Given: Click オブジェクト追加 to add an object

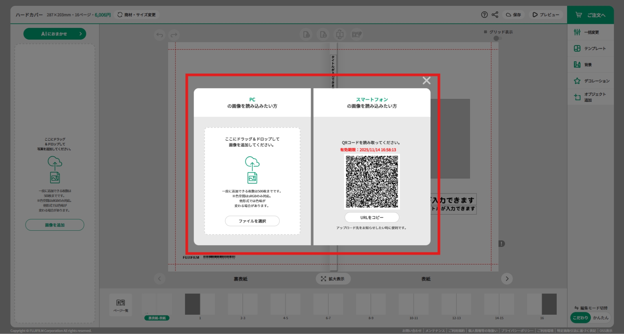Looking at the screenshot, I should [590, 97].
